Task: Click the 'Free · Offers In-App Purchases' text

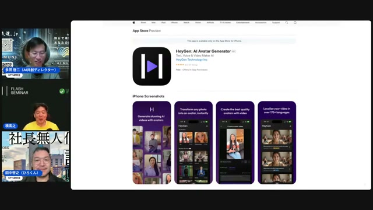Action: tap(192, 70)
